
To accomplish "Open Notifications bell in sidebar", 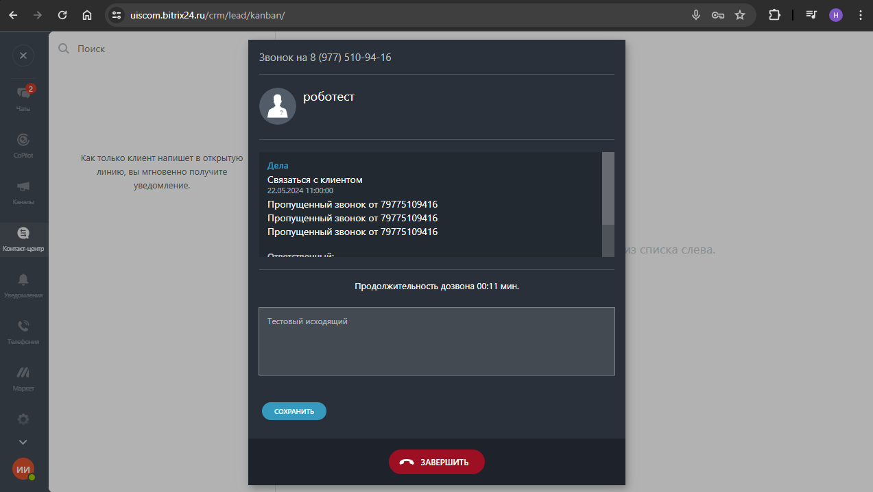I will (x=23, y=285).
